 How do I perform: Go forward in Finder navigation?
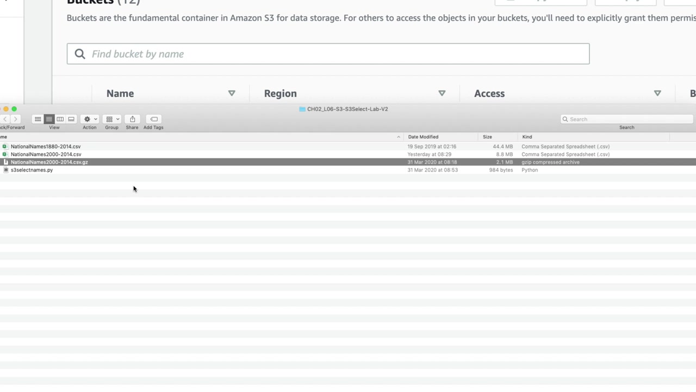[16, 119]
